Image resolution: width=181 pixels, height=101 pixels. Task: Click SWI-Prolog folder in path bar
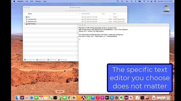point(52,60)
